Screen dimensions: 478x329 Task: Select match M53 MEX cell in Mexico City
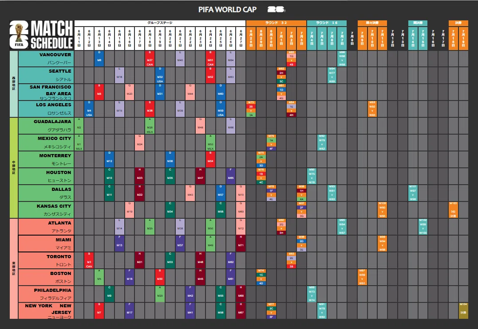tap(210, 142)
